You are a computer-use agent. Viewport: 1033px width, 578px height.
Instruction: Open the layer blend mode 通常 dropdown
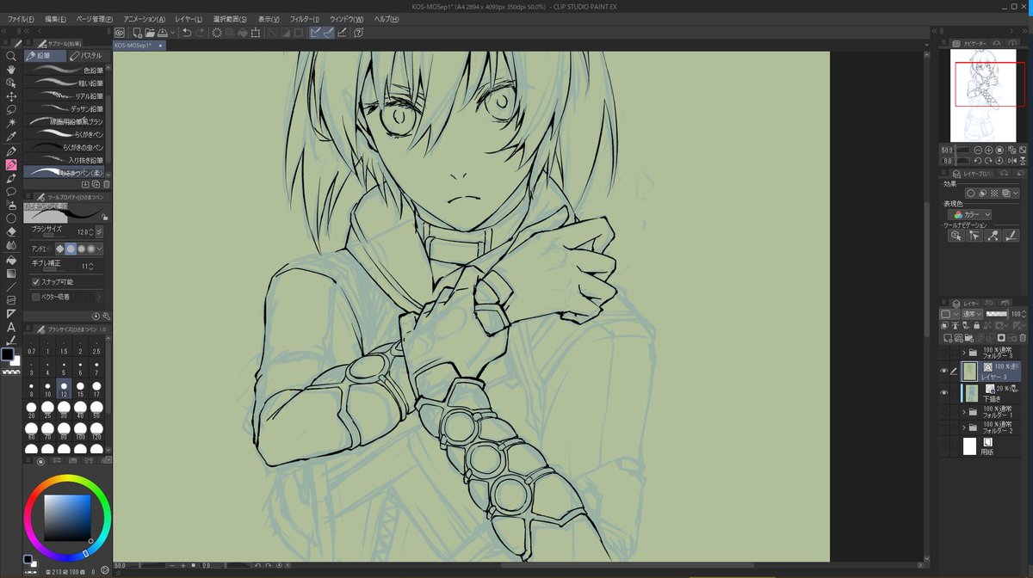pyautogui.click(x=974, y=315)
